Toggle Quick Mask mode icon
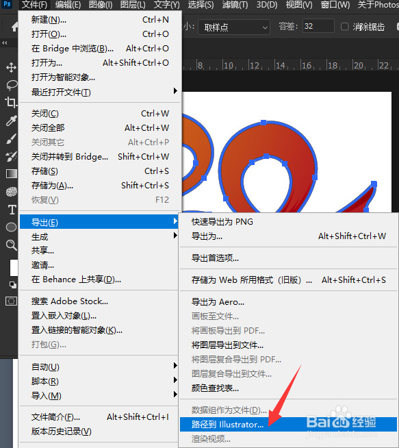The height and width of the screenshot is (448, 399). (x=12, y=301)
